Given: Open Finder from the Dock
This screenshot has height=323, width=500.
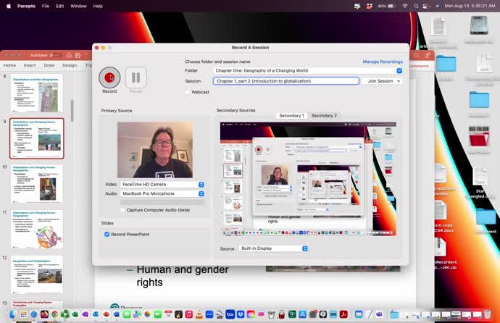Looking at the screenshot, I should (11, 314).
